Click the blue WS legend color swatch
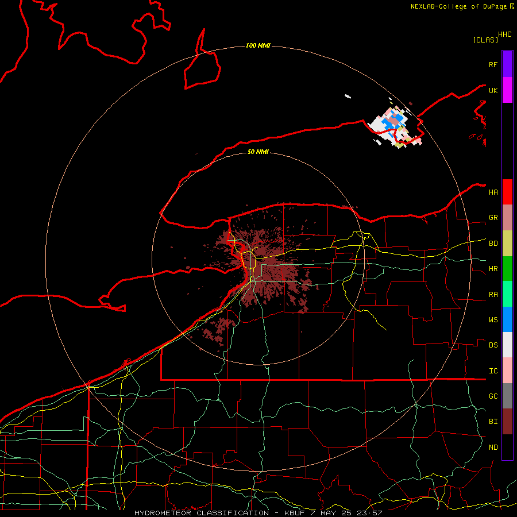Image resolution: width=517 pixels, height=517 pixels. [x=507, y=319]
